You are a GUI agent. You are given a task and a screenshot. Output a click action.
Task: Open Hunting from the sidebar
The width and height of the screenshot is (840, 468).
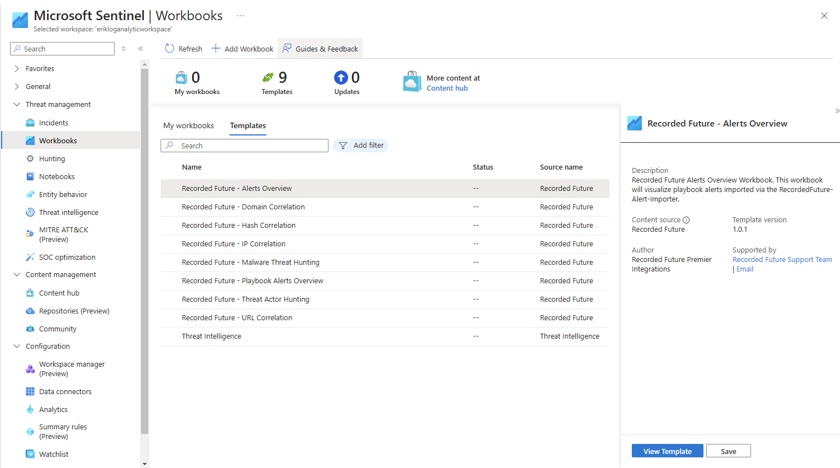tap(52, 159)
